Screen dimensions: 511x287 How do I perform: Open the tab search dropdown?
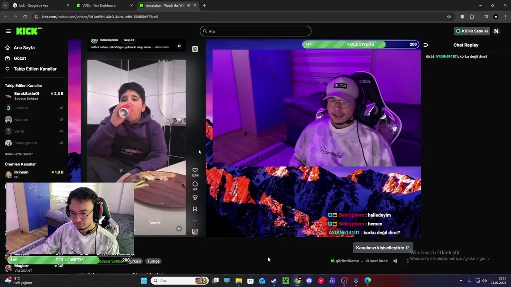pos(5,6)
